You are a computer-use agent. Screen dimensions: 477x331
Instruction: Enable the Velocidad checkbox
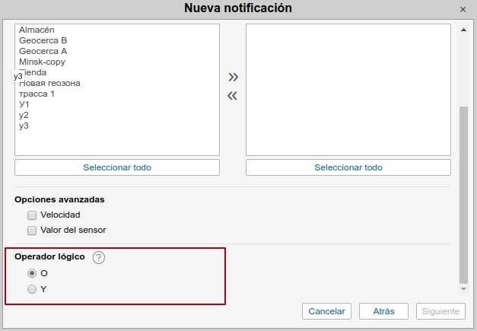click(x=32, y=215)
